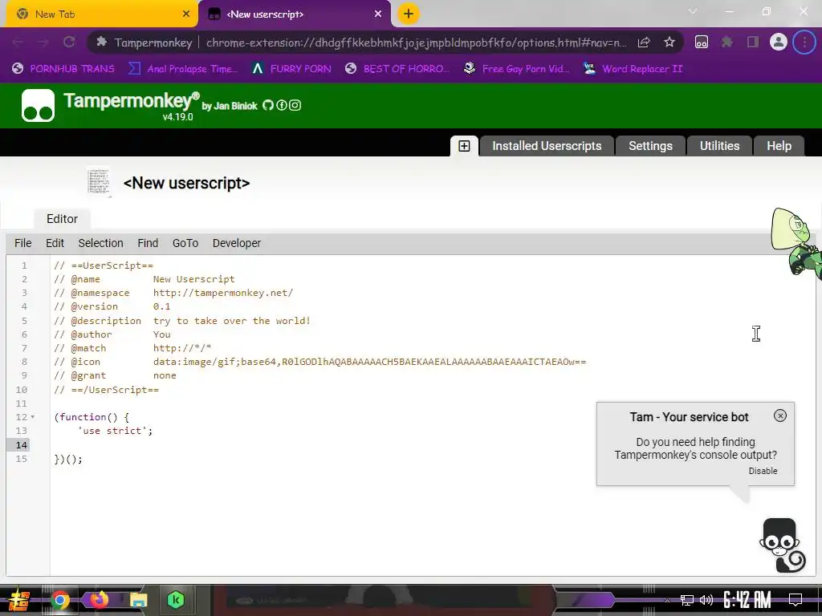The height and width of the screenshot is (616, 822).
Task: Toggle the Chrome side panel icon
Action: [753, 43]
